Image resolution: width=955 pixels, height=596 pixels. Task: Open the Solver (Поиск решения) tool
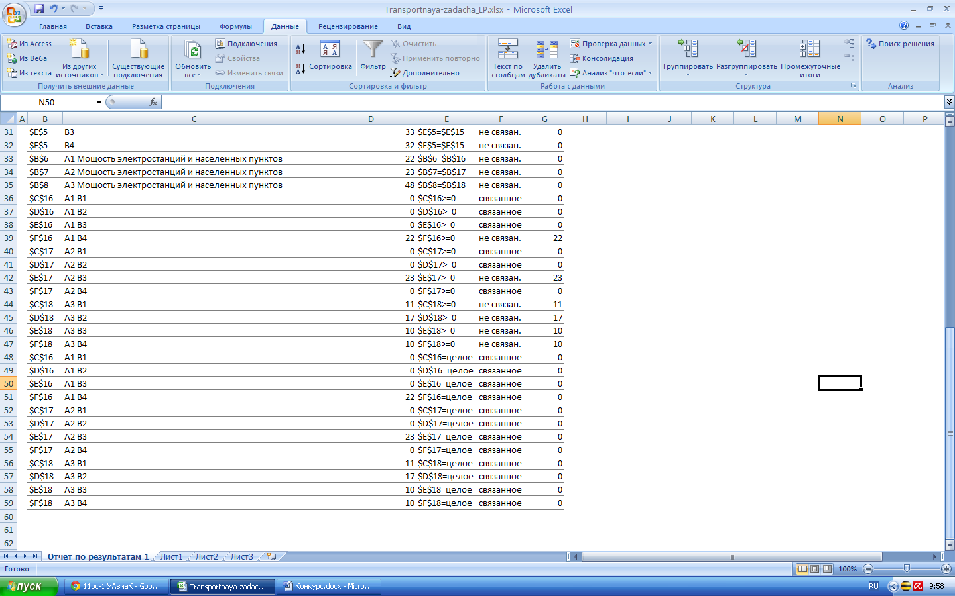[900, 44]
